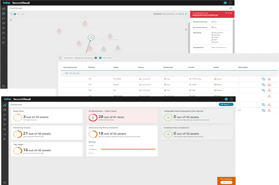Click the selected node in Cloud Graph

91,38
